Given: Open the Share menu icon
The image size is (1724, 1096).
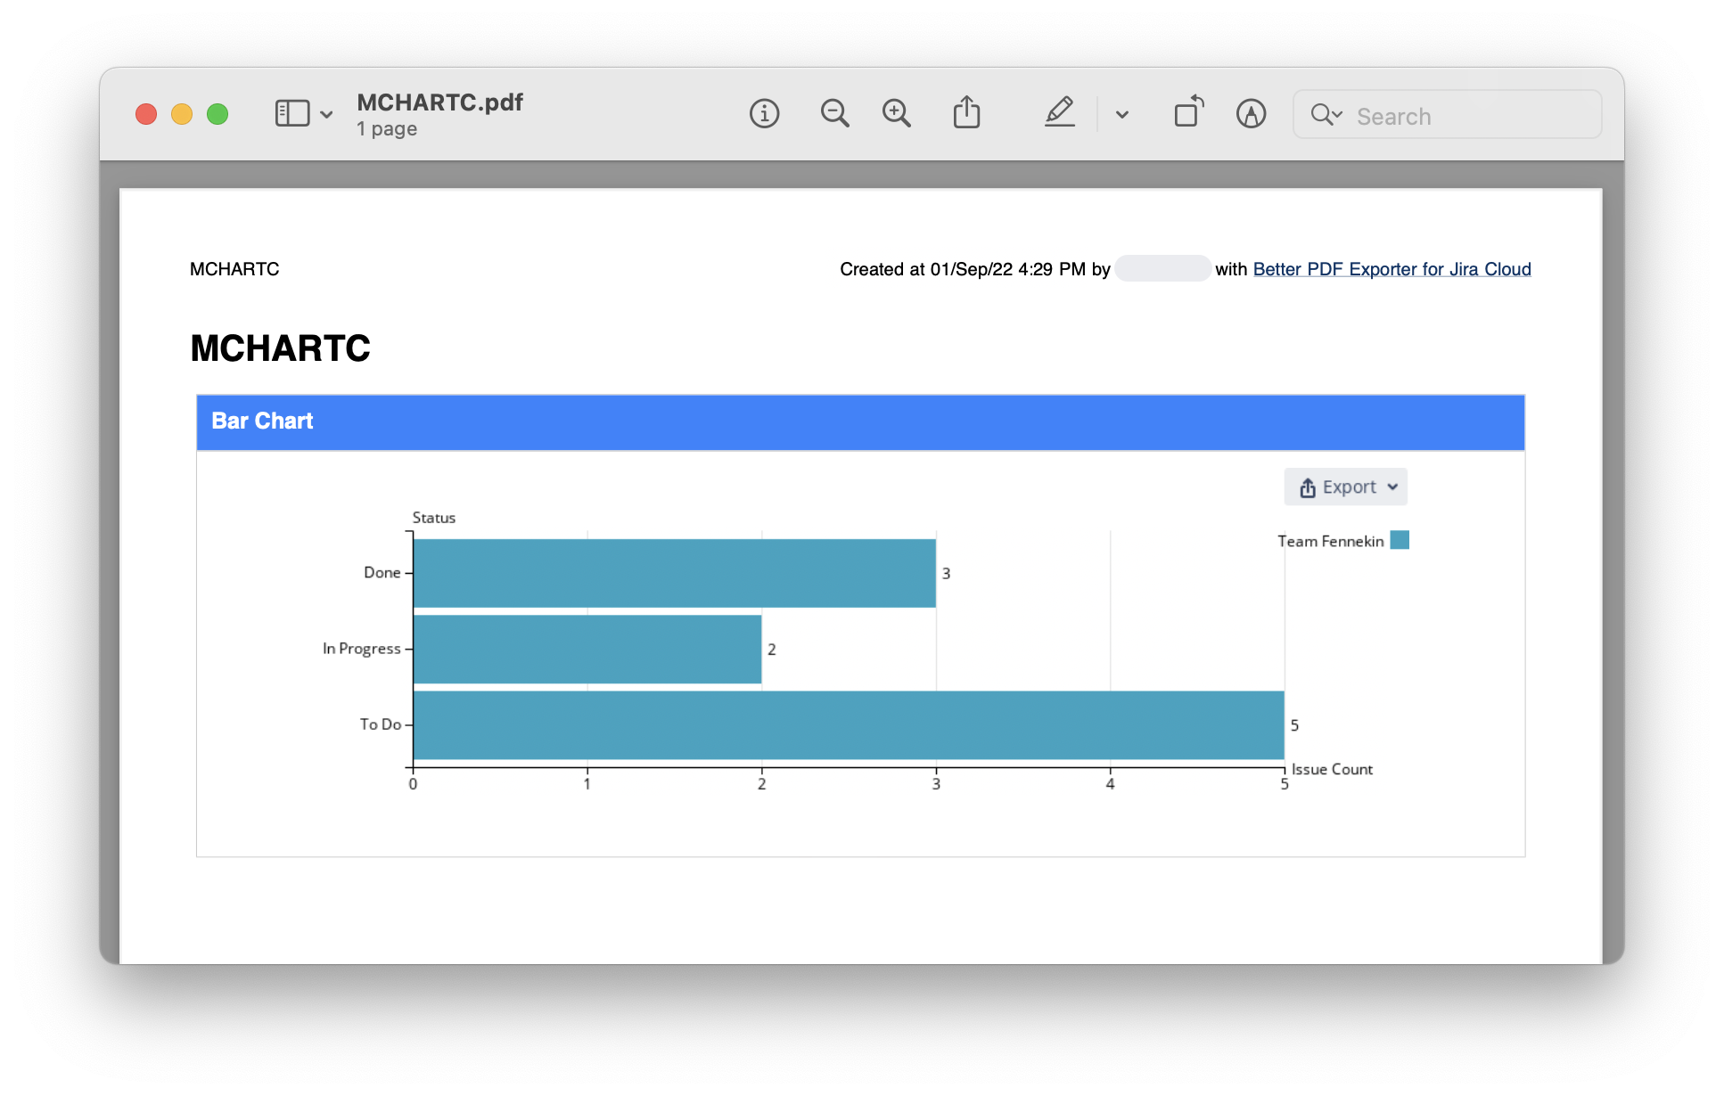Looking at the screenshot, I should click(x=966, y=113).
